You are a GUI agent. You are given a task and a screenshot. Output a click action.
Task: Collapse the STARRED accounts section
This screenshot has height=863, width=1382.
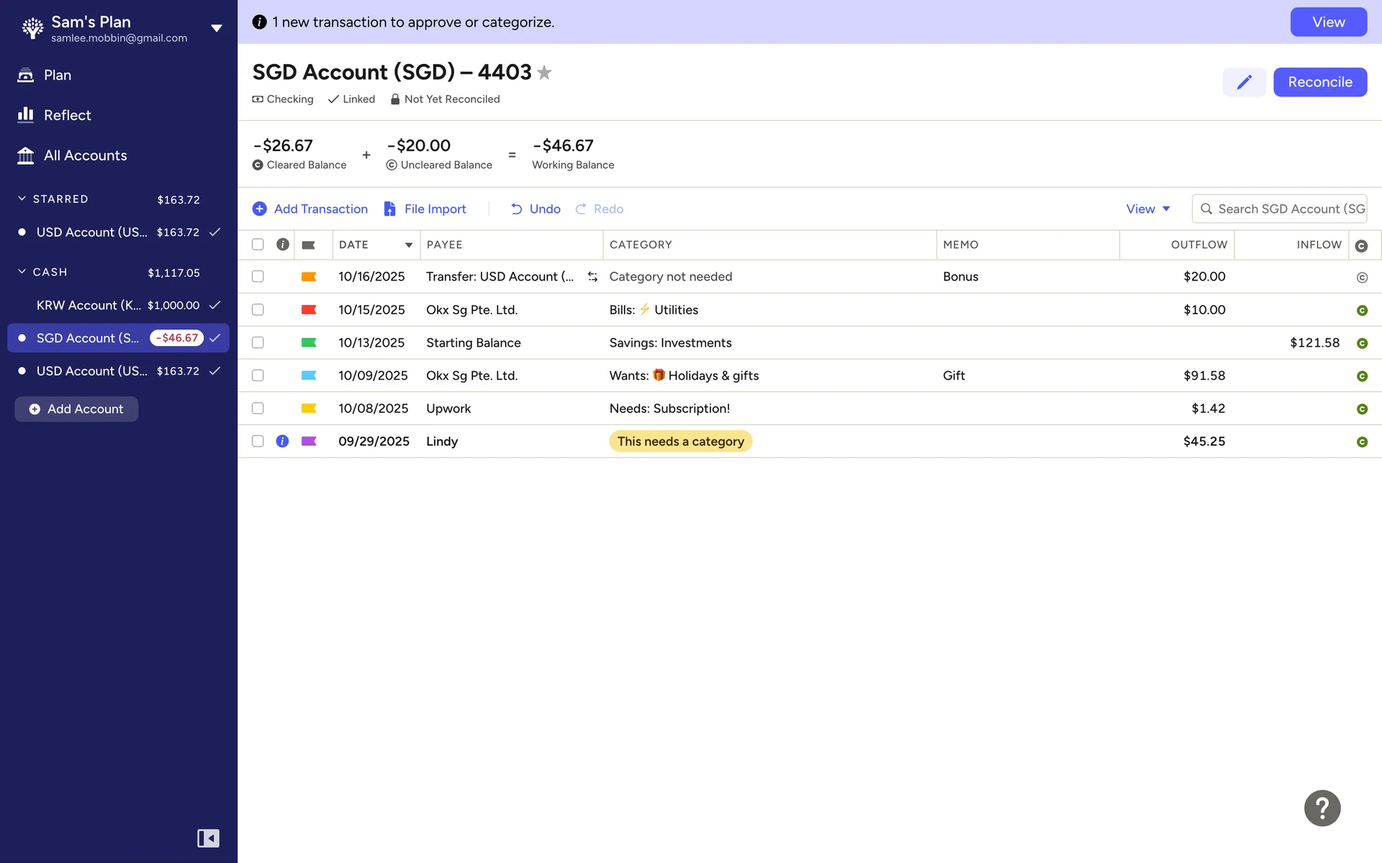22,198
